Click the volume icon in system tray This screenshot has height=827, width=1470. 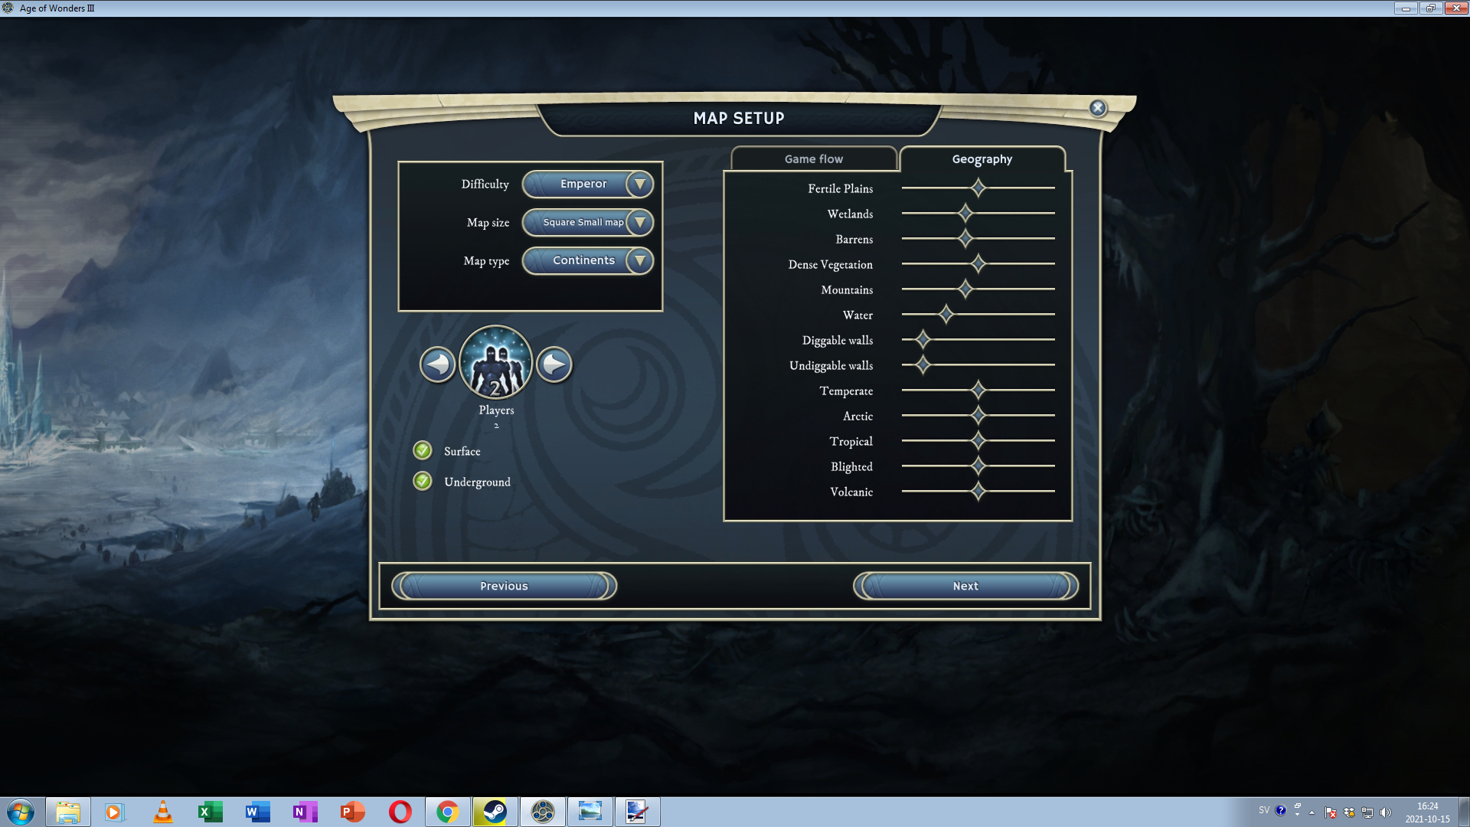pyautogui.click(x=1386, y=812)
